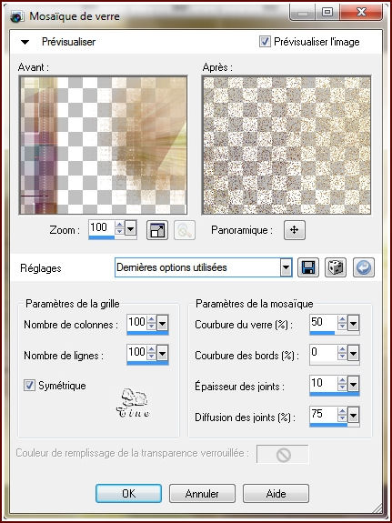This screenshot has height=523, width=392.
Task: Collapse the Prévisualiser section triangle
Action: (25, 42)
